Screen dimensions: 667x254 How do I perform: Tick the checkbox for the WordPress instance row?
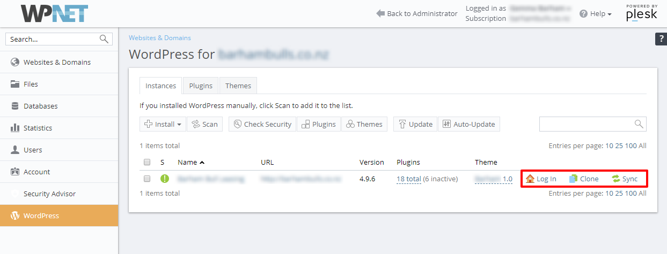147,179
